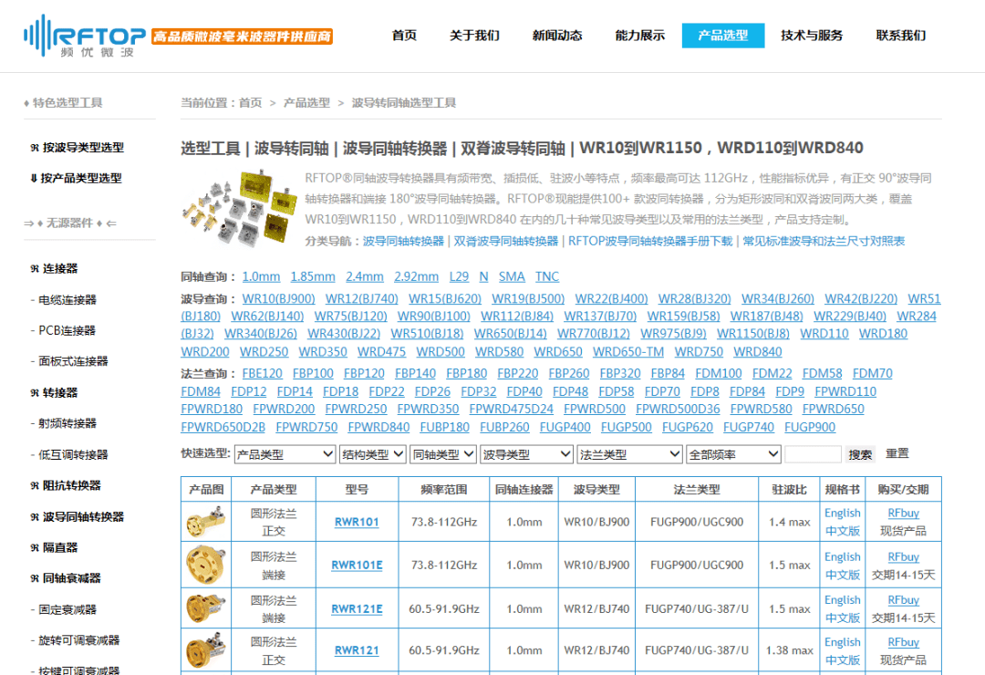Select the WR1150(BJ8) waveguide link
The height and width of the screenshot is (675, 985).
point(753,334)
